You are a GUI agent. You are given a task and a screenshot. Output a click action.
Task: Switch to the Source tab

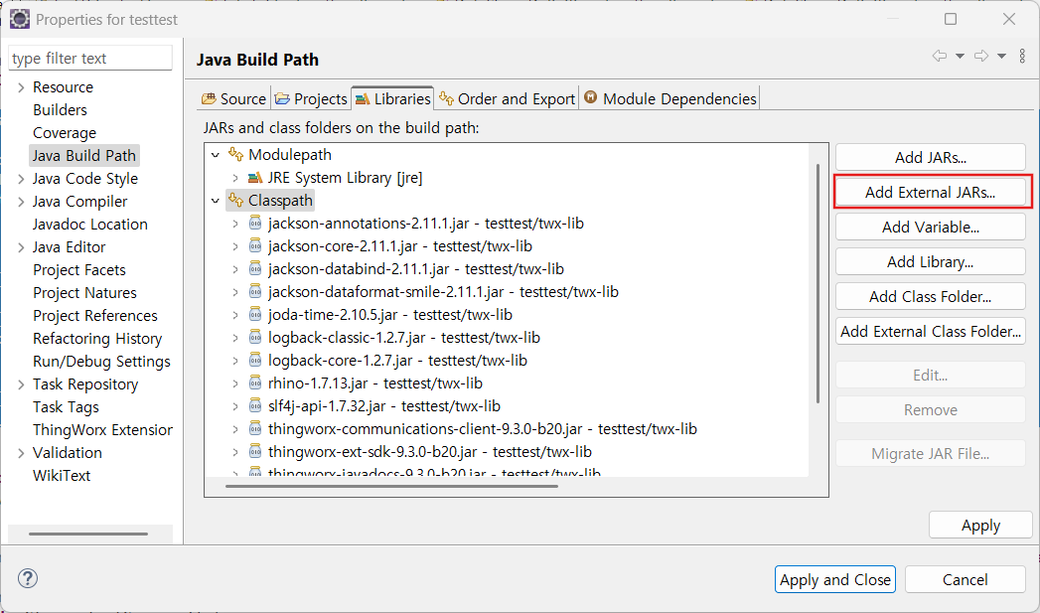point(233,98)
